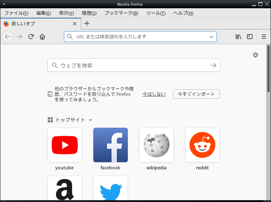
Task: Go back using the back arrow button
Action: 8,37
